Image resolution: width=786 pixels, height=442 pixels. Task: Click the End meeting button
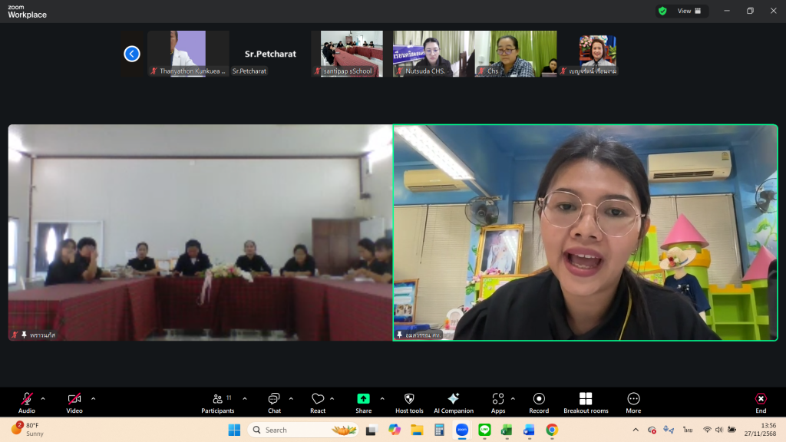pyautogui.click(x=760, y=402)
